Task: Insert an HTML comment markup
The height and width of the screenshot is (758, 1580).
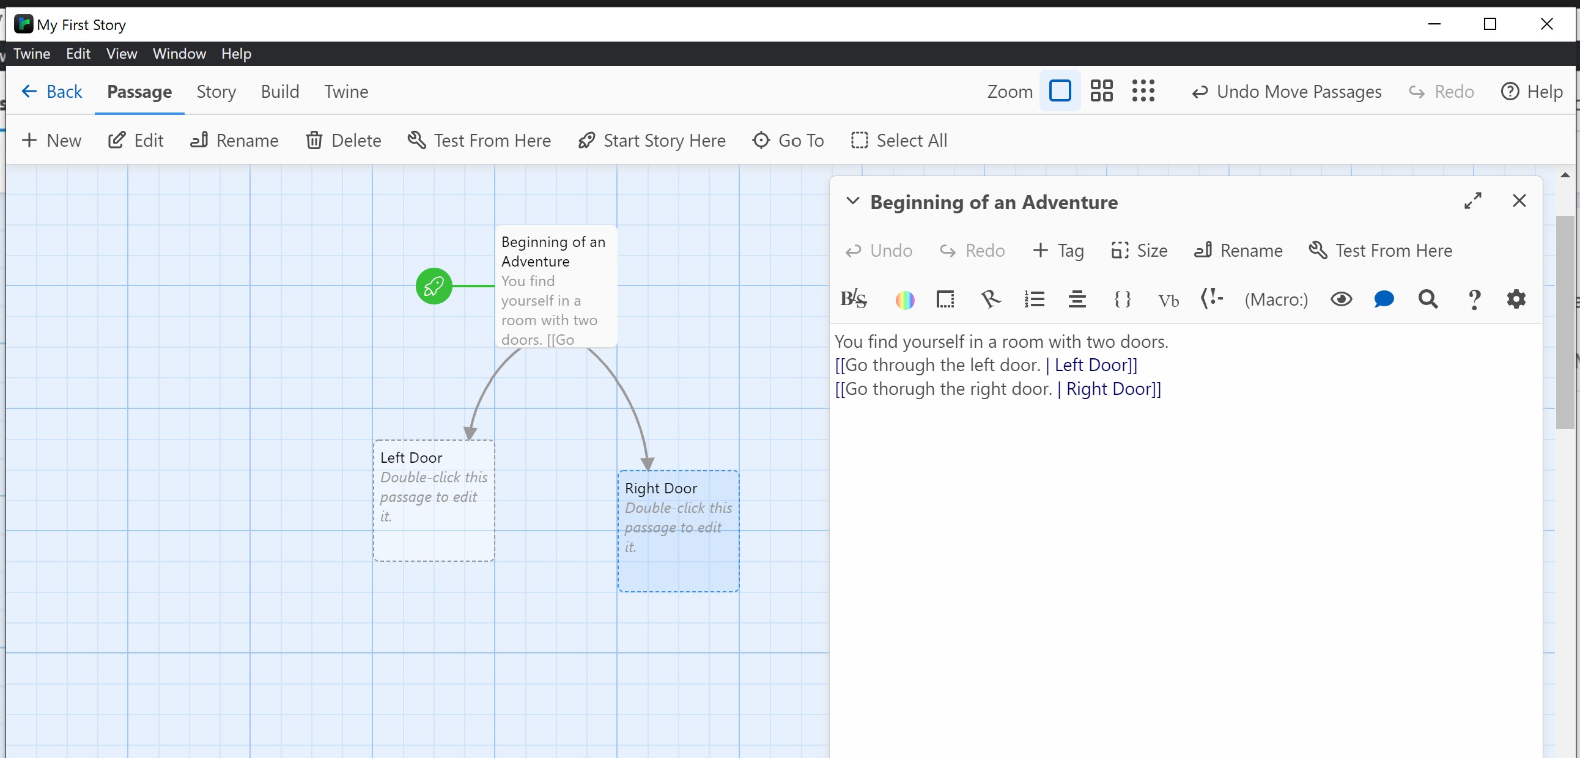Action: point(1211,300)
